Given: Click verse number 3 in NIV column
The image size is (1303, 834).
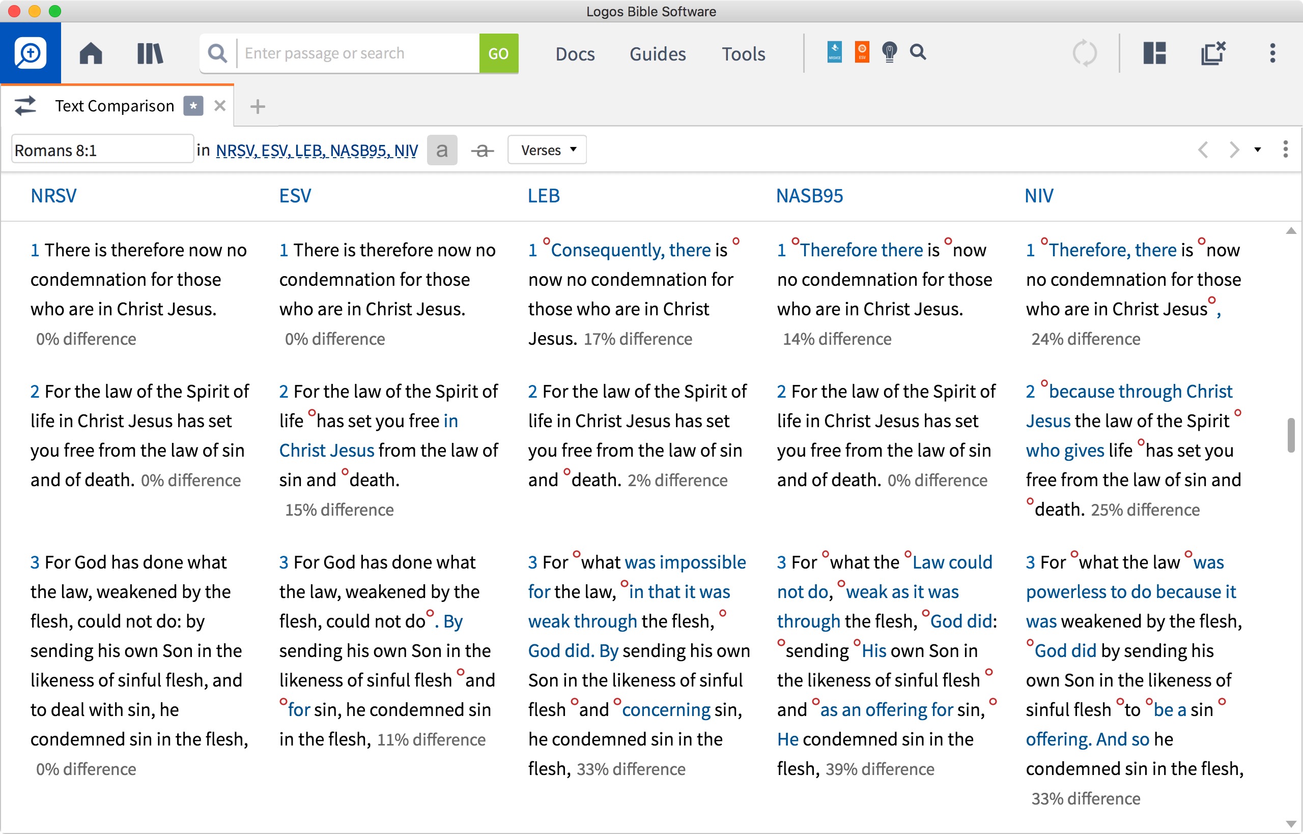Looking at the screenshot, I should pos(1030,562).
